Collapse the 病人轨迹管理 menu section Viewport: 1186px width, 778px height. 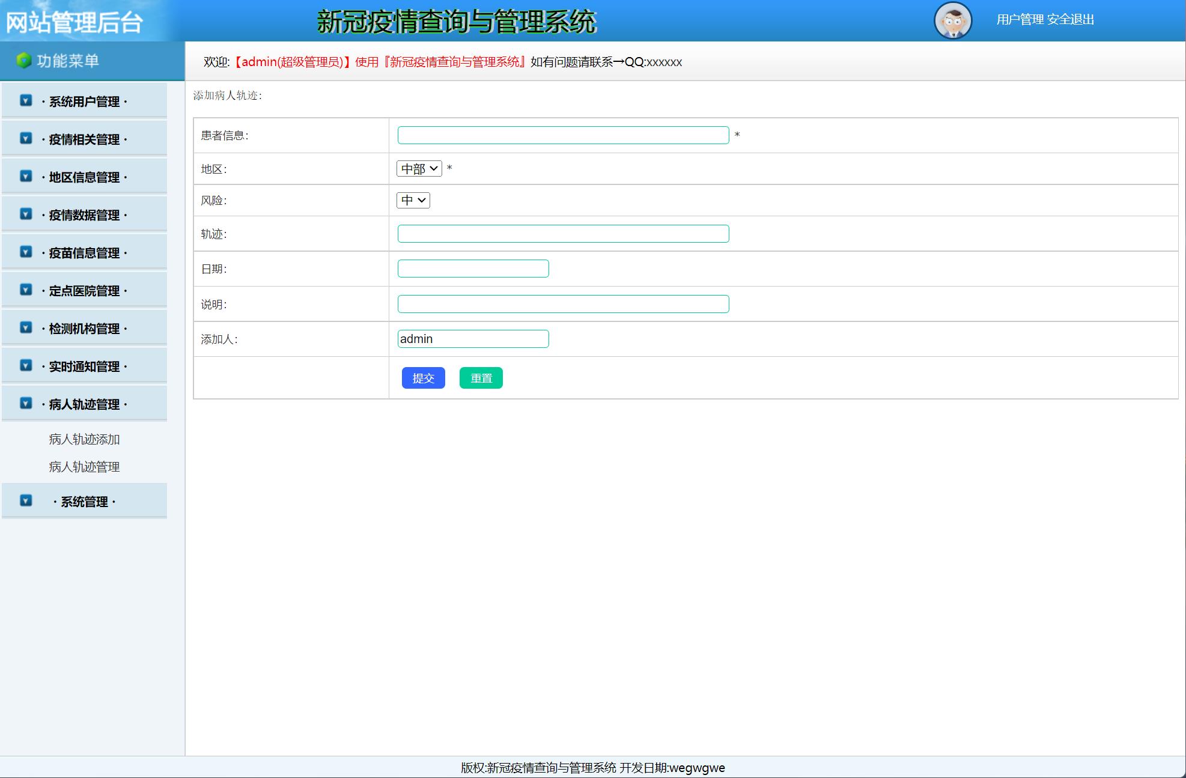click(84, 404)
